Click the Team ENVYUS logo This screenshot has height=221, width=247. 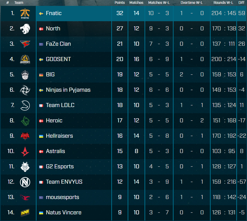tap(25, 182)
